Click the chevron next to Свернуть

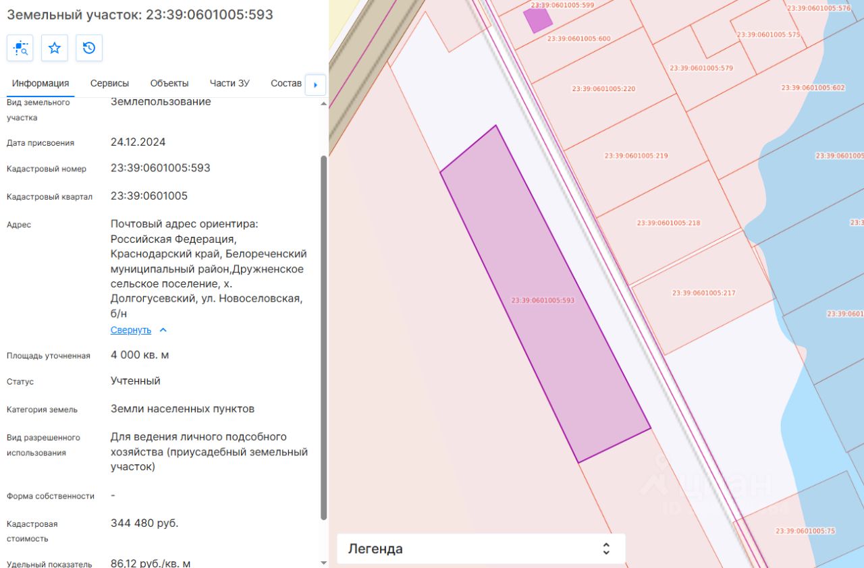(x=163, y=330)
